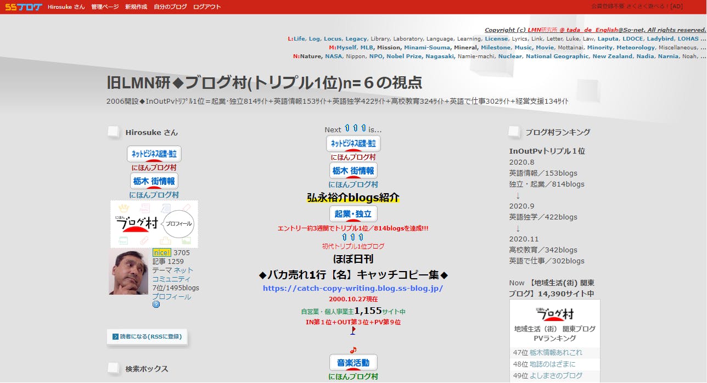Click the 検索ボックス sidebar heading

click(x=147, y=369)
